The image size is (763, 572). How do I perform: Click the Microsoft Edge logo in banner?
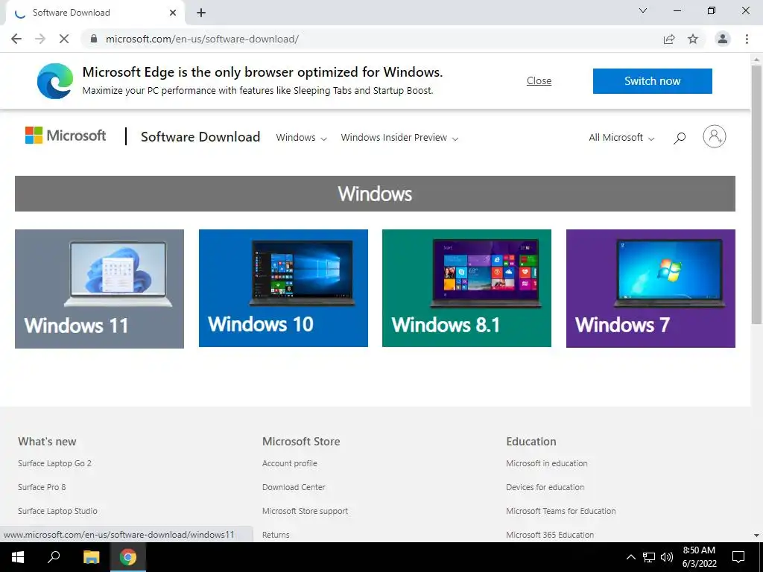[x=55, y=80]
